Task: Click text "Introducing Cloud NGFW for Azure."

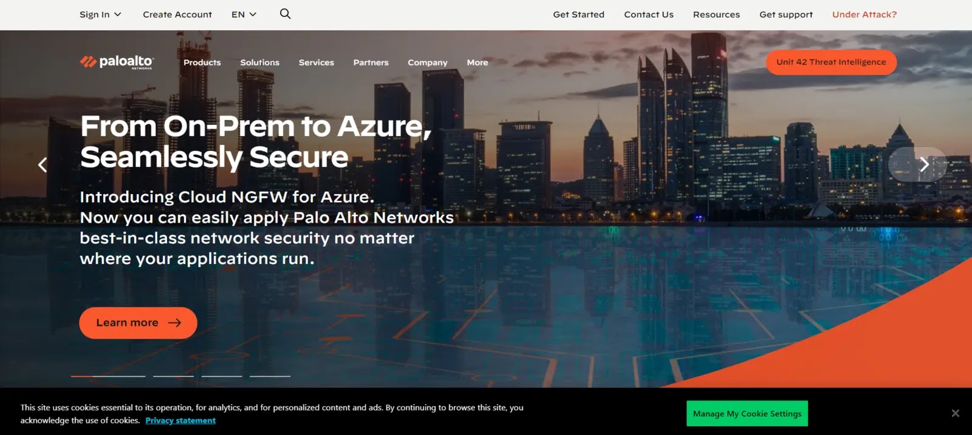Action: tap(227, 197)
